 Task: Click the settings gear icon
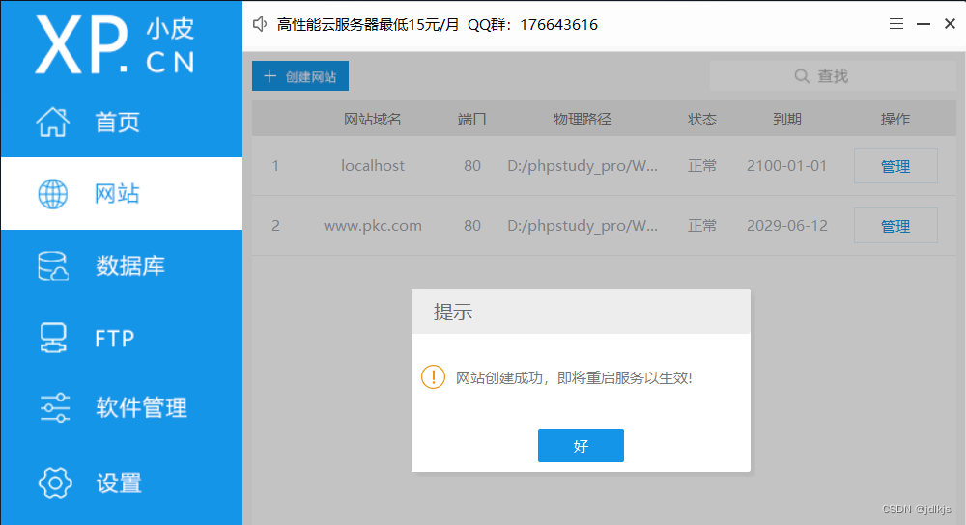point(55,484)
